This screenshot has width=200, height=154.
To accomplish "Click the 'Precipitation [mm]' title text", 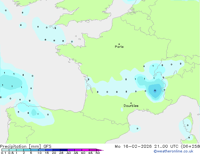I will click(x=20, y=146).
